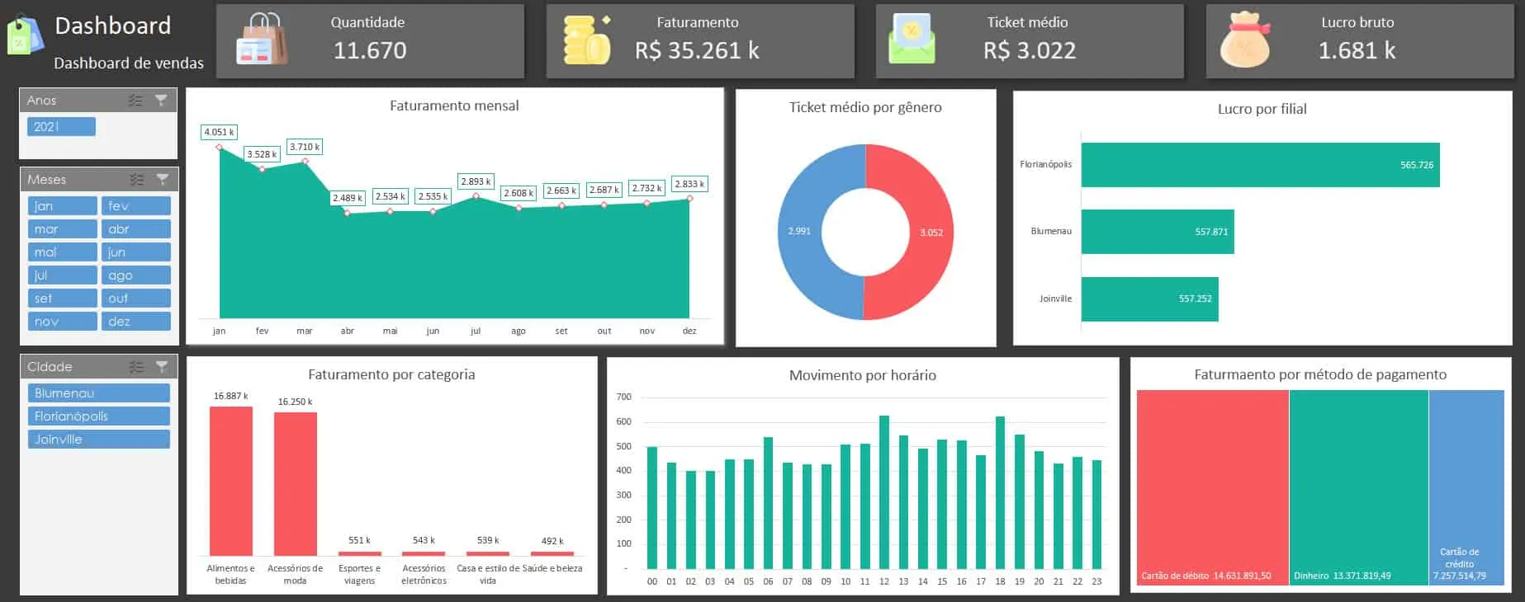
Task: Select Blumenau in the Cidade slicer
Action: pyautogui.click(x=99, y=393)
